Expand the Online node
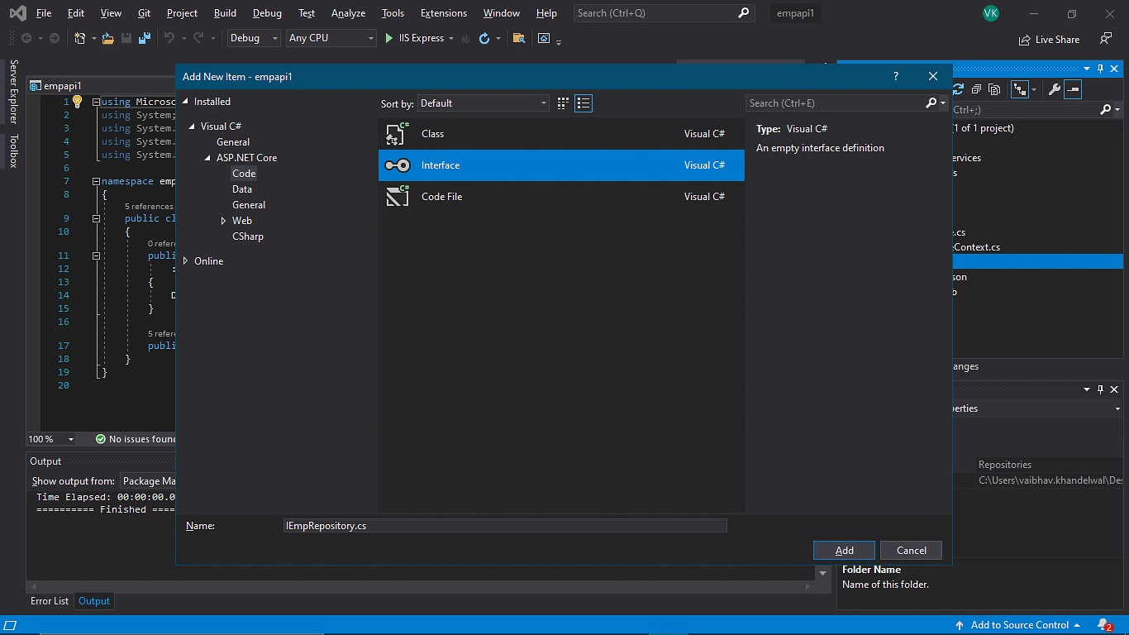This screenshot has height=635, width=1129. tap(185, 261)
